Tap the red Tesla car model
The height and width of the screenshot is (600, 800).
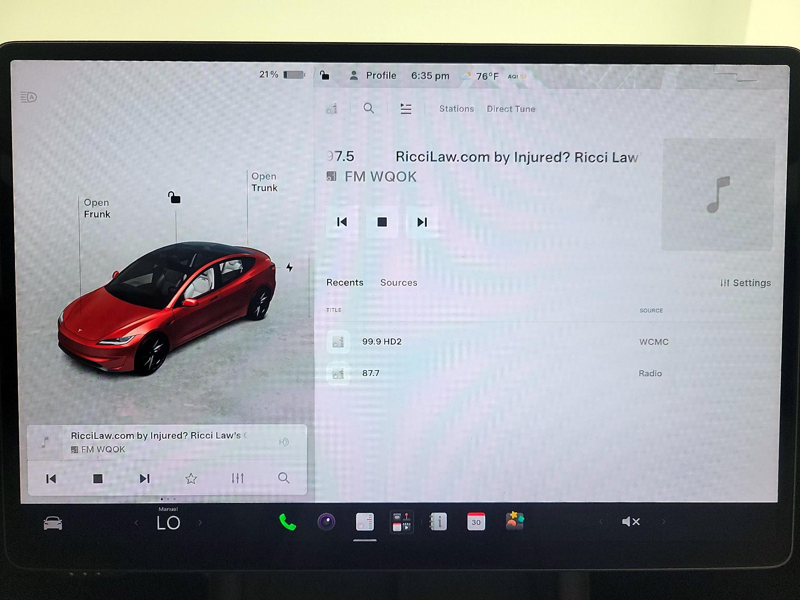[x=167, y=308]
